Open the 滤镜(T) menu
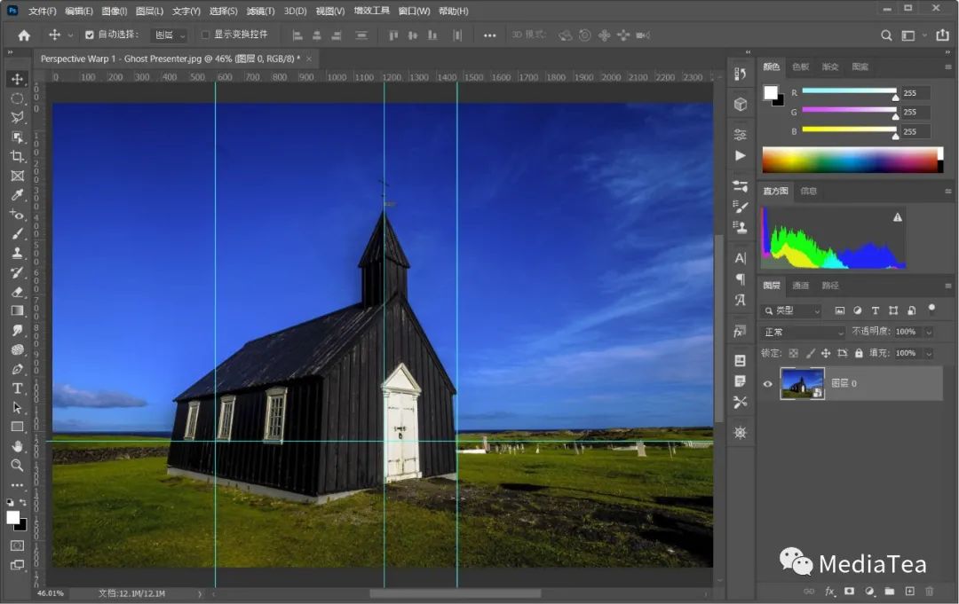Screen dimensions: 959x604 pos(260,11)
